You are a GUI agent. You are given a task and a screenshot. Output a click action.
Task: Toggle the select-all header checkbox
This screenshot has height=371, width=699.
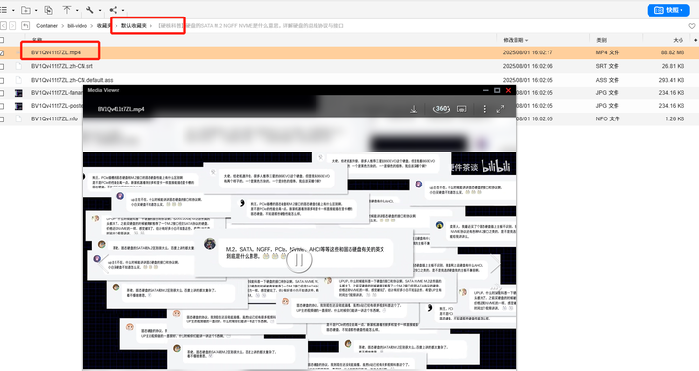(x=2, y=40)
